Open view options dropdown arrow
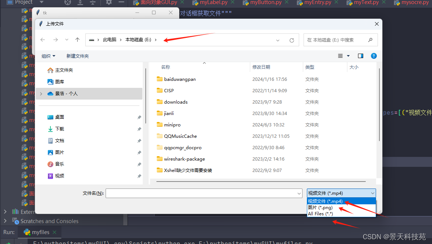Image resolution: width=432 pixels, height=244 pixels. coord(348,56)
